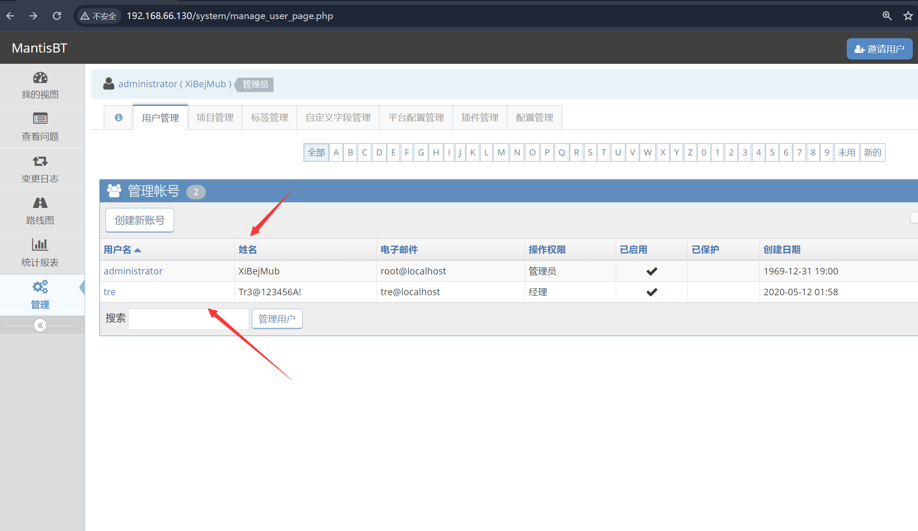
Task: Click the user search input field
Action: point(188,319)
